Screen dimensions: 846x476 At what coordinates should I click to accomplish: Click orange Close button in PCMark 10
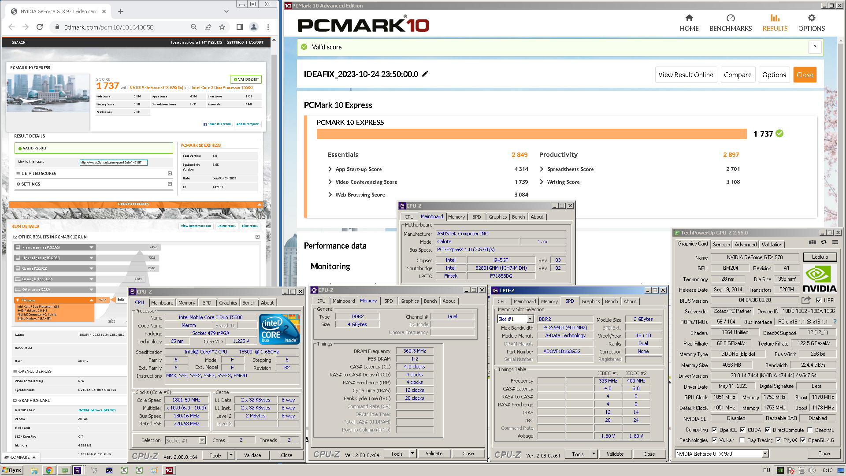pos(805,75)
